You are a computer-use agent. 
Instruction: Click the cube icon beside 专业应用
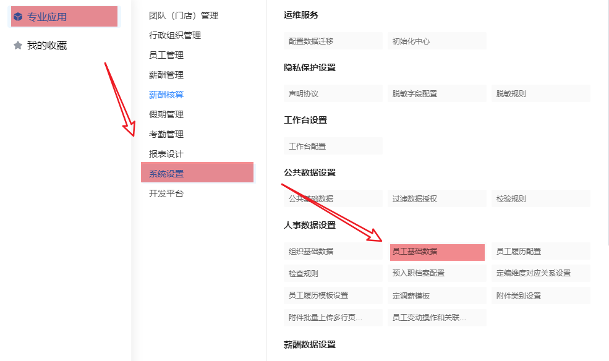(x=18, y=17)
